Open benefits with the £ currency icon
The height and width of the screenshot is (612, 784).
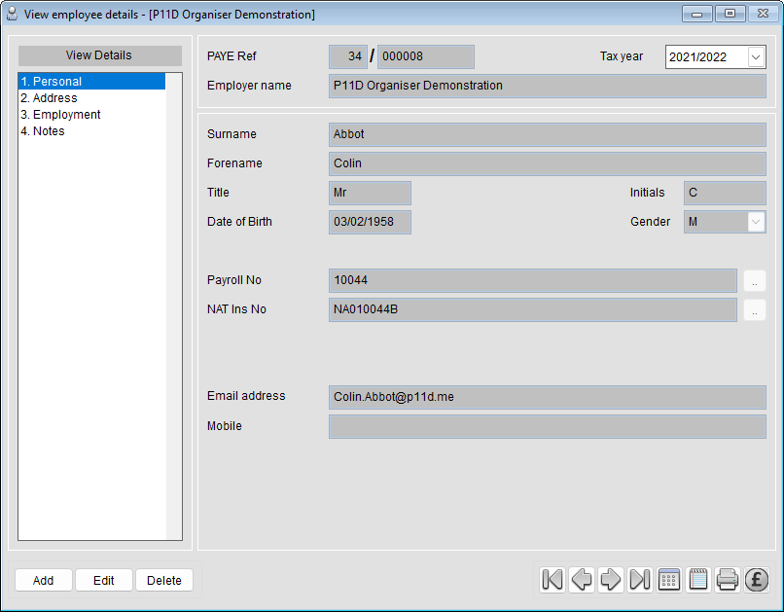[757, 579]
